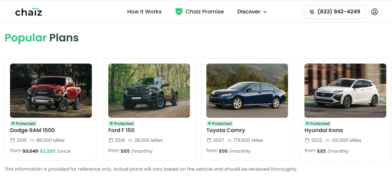
Task: Click the phone icon beside the number
Action: coord(312,12)
